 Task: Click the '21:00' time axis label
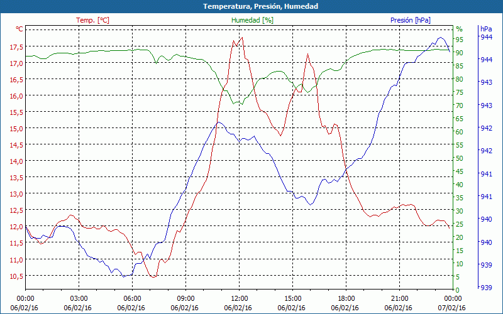pyautogui.click(x=399, y=299)
